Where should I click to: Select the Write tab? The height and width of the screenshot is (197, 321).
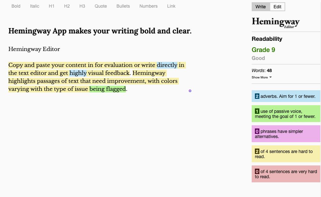pos(260,6)
